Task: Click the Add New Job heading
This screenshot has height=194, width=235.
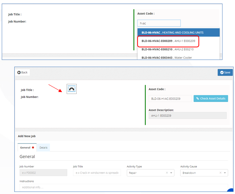Action: (x=27, y=136)
